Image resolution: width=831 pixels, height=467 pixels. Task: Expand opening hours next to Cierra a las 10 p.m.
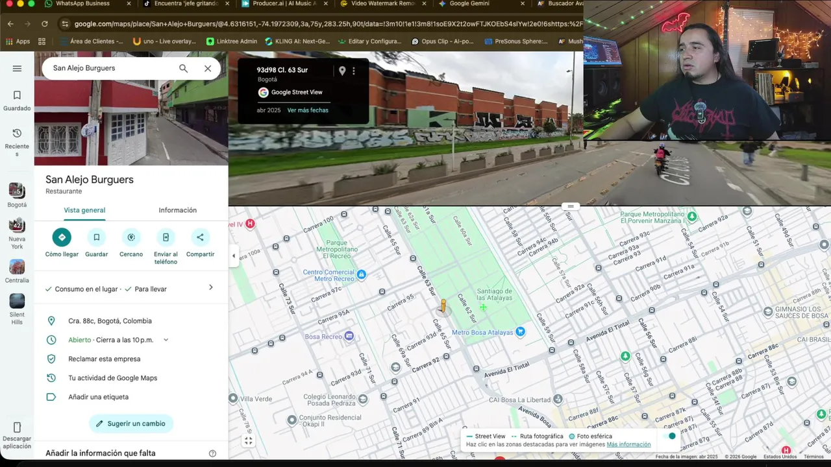pos(166,340)
